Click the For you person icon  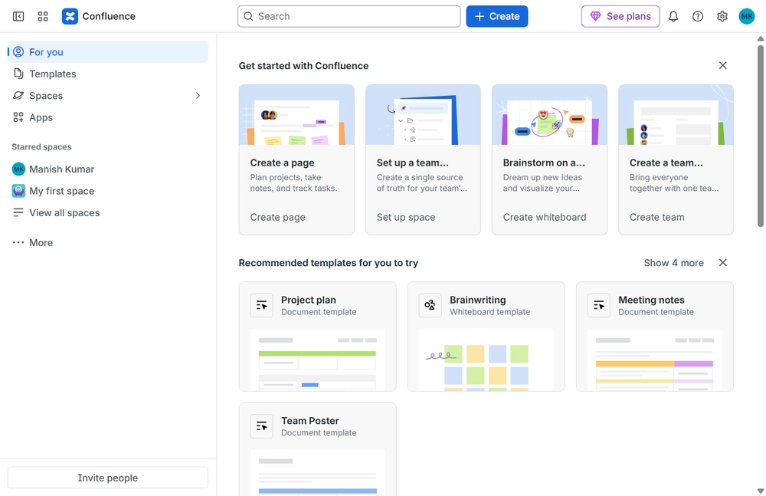coord(18,52)
